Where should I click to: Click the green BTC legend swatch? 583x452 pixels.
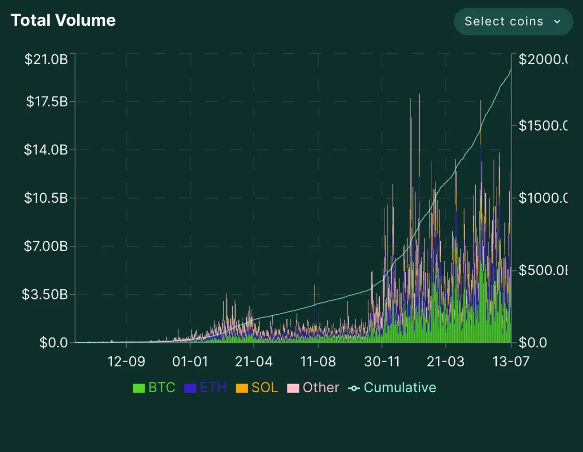(138, 388)
